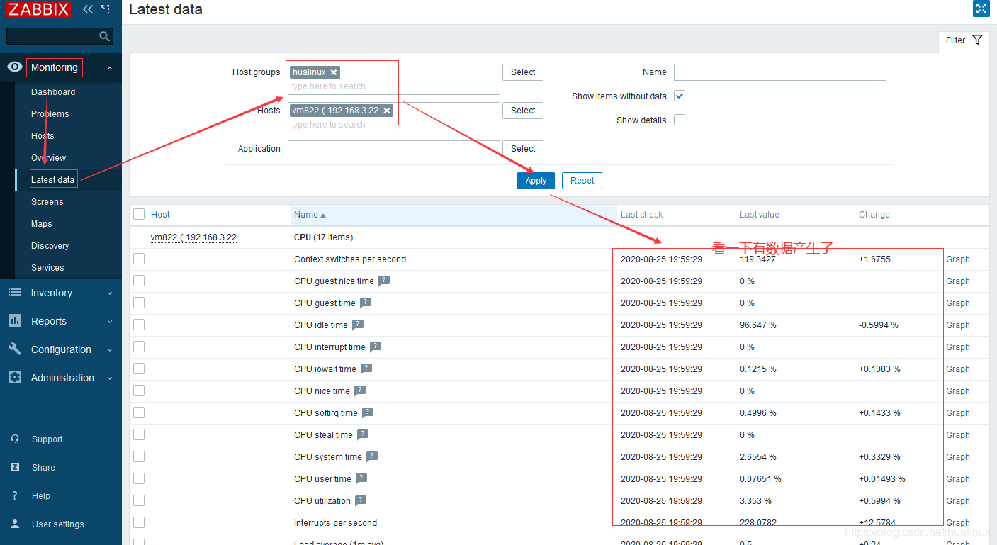Image resolution: width=997 pixels, height=545 pixels.
Task: Remove the vm822 host filter tag
Action: tap(387, 111)
